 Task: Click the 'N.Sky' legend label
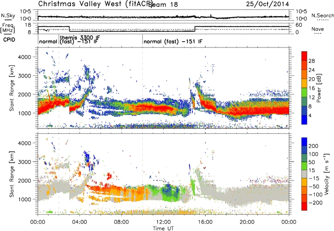pyautogui.click(x=8, y=15)
